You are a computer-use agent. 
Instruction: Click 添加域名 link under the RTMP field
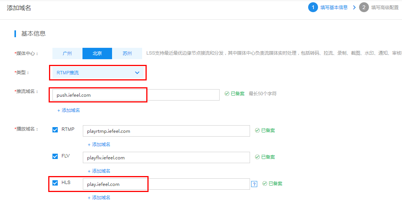99,145
